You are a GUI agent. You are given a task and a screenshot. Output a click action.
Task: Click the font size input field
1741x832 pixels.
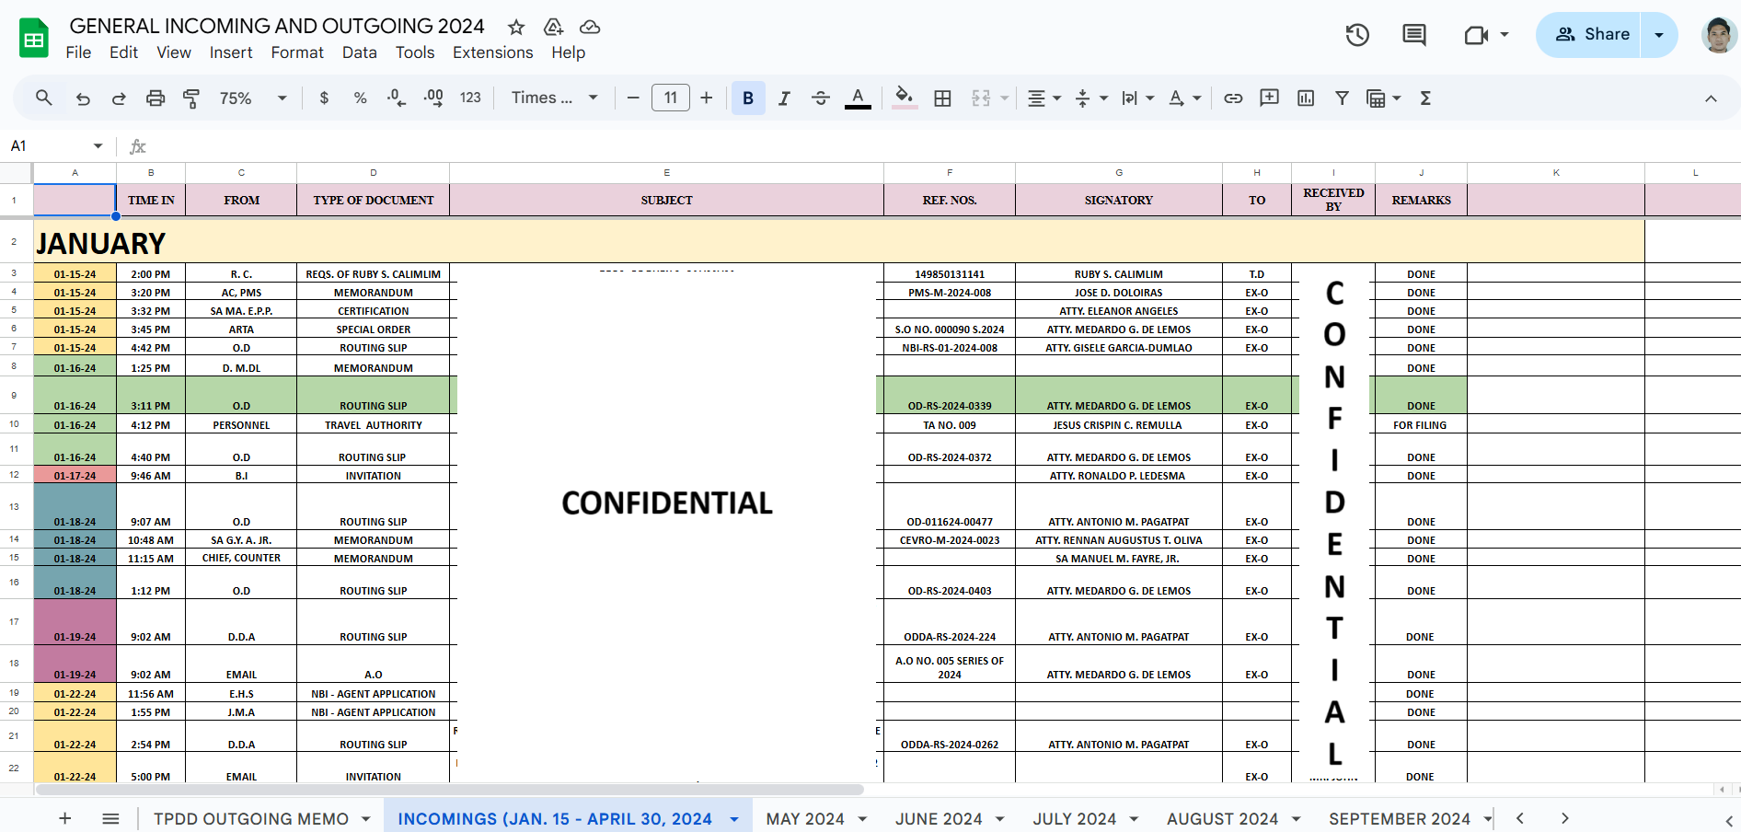[670, 98]
